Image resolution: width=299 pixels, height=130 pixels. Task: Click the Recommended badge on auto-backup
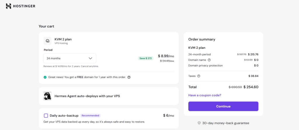[x=90, y=115]
